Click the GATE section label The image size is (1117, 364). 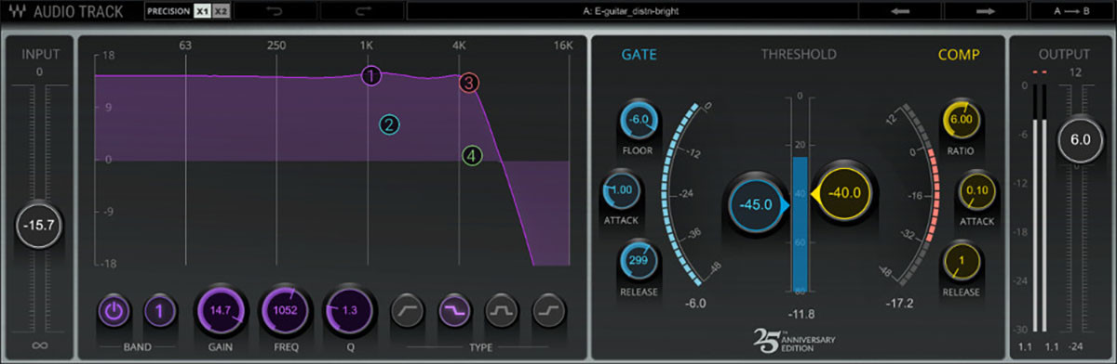(639, 55)
